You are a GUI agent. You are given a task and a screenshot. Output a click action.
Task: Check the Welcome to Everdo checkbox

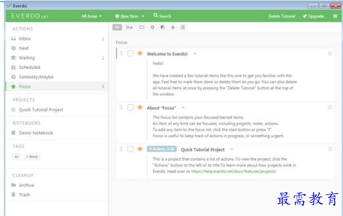point(130,53)
